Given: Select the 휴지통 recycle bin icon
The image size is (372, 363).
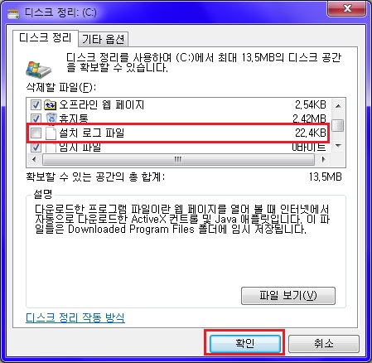Looking at the screenshot, I should (x=51, y=119).
